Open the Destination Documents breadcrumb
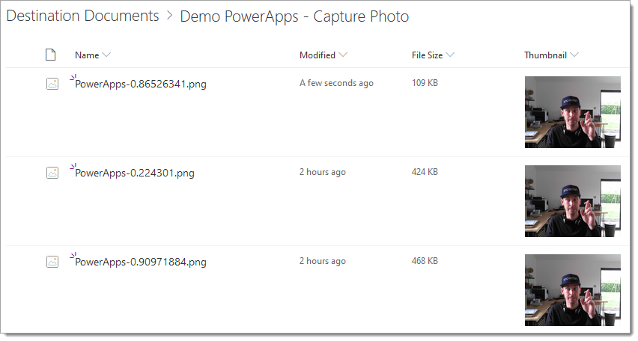638x341 pixels. (82, 16)
